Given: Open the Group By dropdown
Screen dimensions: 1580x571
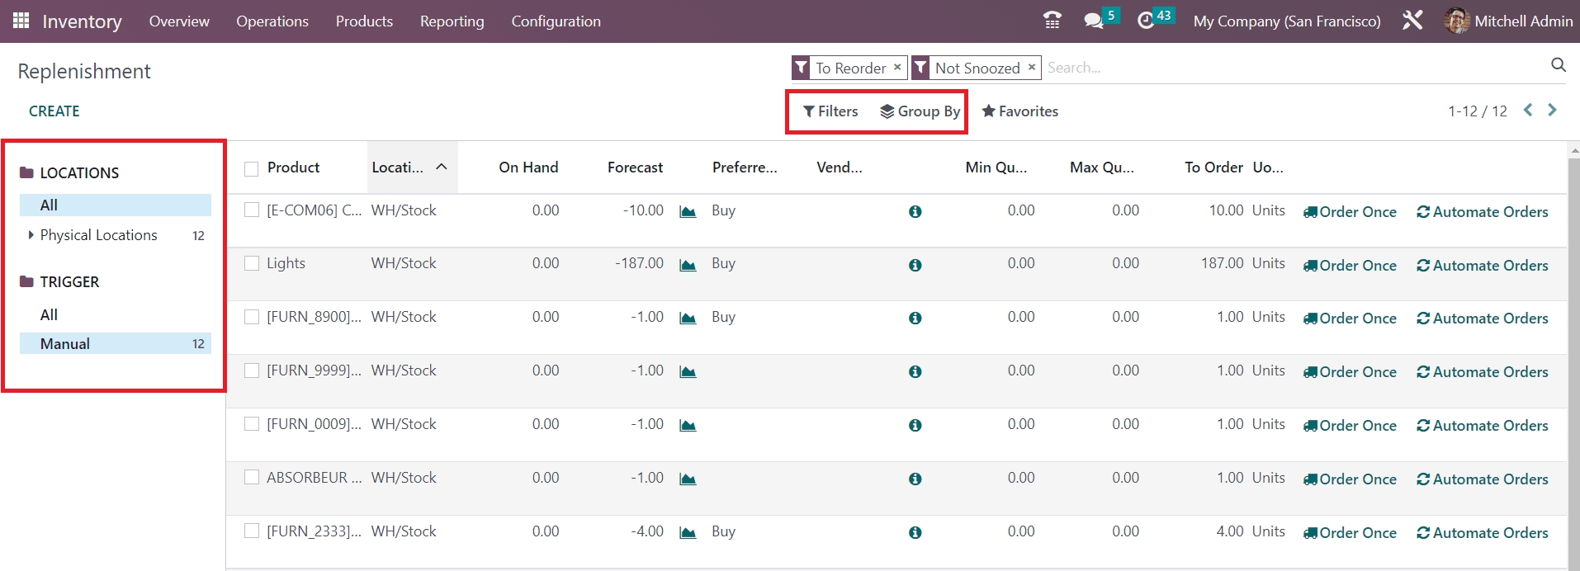Looking at the screenshot, I should (920, 111).
